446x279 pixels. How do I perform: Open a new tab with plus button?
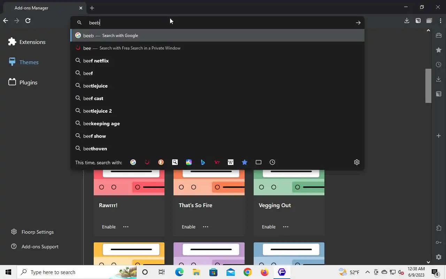click(x=92, y=8)
